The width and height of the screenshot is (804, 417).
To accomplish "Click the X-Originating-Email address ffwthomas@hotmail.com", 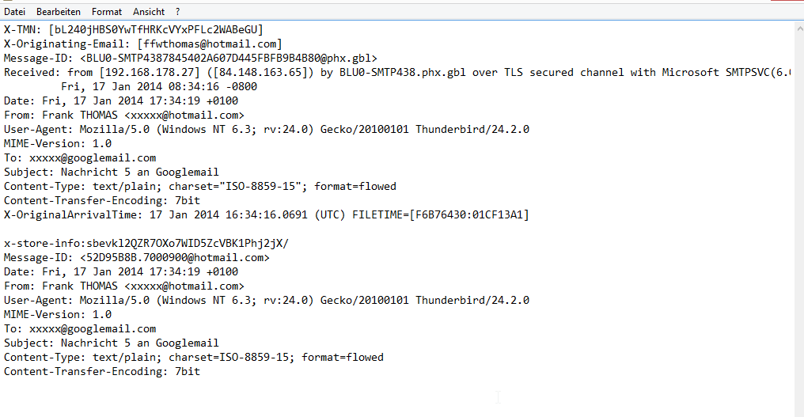I will click(210, 44).
